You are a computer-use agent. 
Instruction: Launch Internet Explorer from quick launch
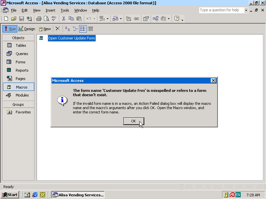point(35,195)
